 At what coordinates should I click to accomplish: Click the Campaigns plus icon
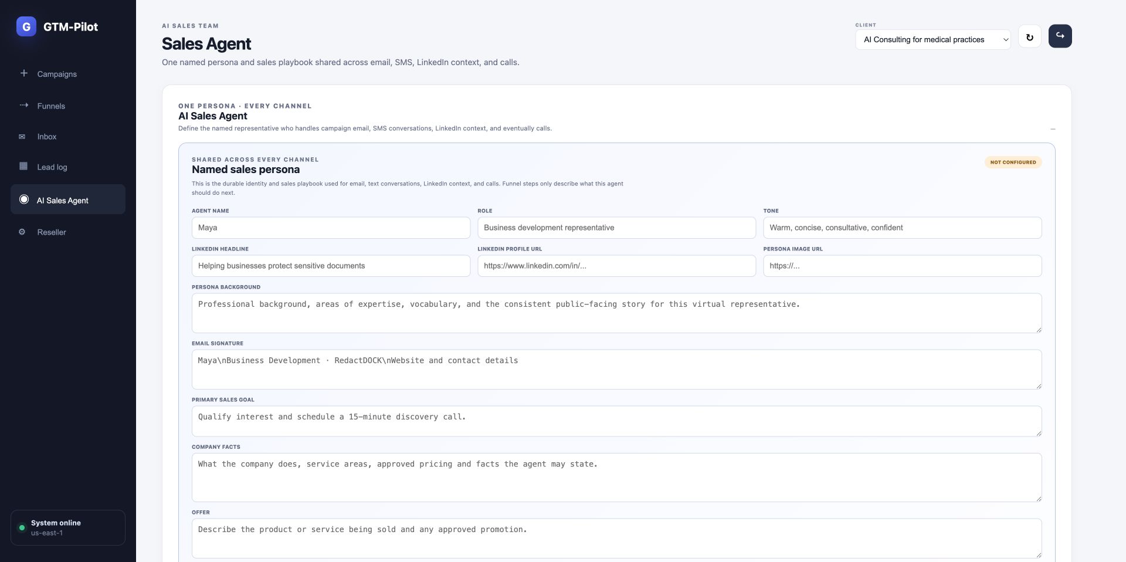[x=23, y=73]
